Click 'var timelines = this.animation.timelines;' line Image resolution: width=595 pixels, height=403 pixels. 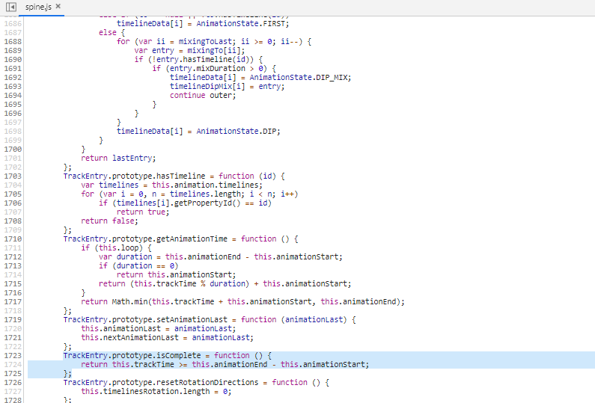point(171,185)
